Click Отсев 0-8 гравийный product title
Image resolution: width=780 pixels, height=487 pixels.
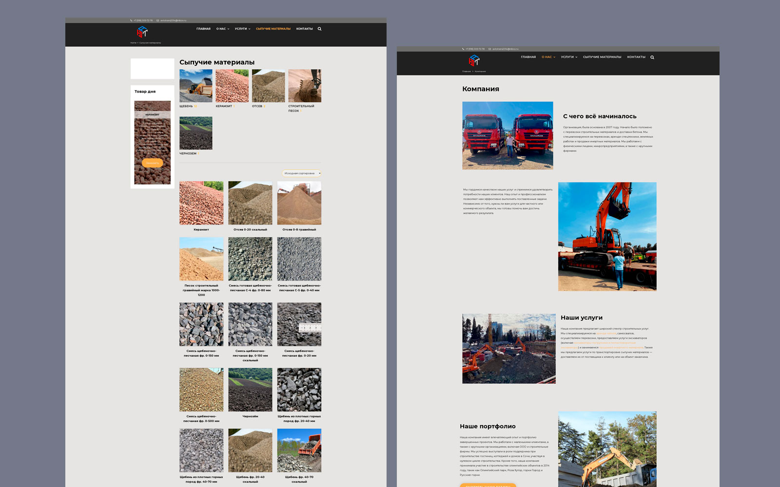coord(299,229)
